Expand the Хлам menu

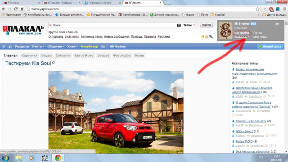click(x=72, y=46)
